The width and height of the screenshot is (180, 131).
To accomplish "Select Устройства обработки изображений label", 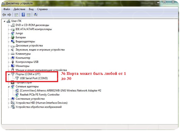I will 39,107.
